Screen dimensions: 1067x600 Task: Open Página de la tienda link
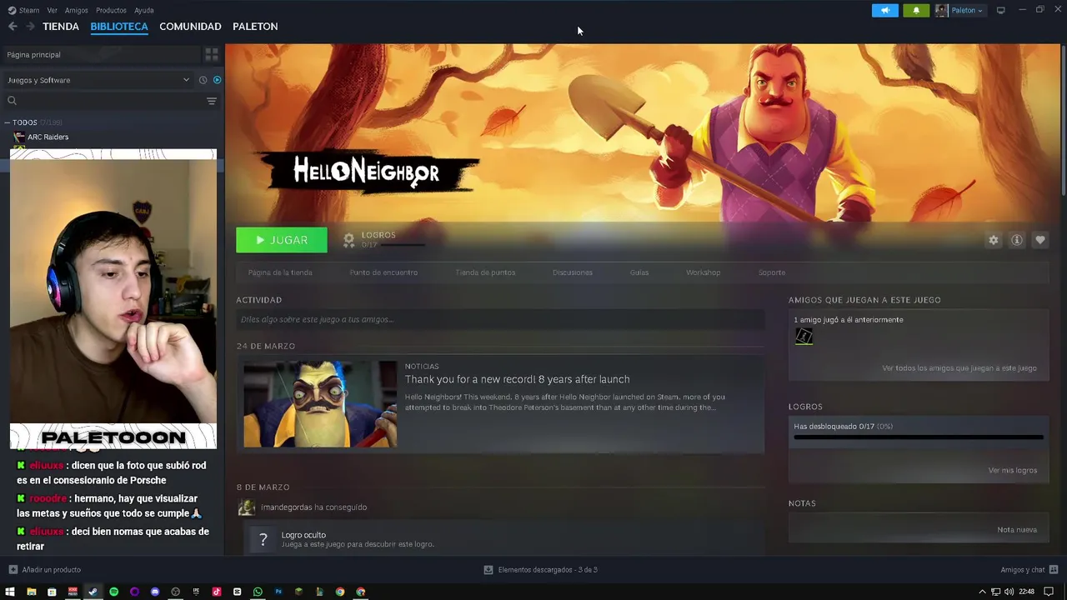click(280, 272)
